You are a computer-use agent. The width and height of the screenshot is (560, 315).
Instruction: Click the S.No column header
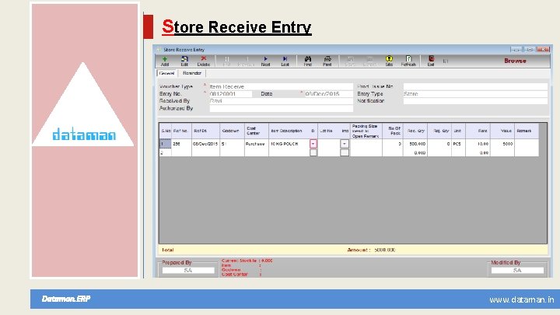[x=166, y=131]
